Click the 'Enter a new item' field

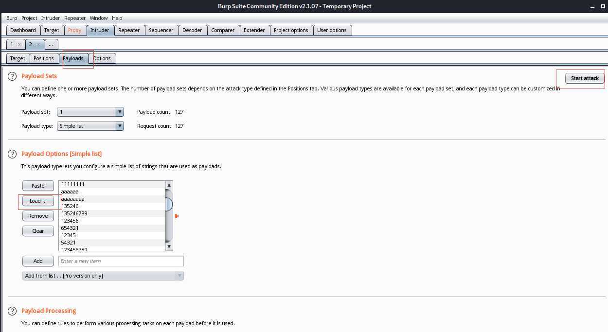point(121,261)
